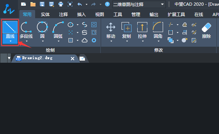The image size is (219, 134).
Task: Click the Save As icon
Action: [x=52, y=4]
